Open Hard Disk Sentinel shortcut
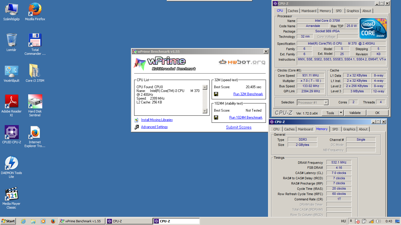The width and height of the screenshot is (401, 225). click(35, 106)
